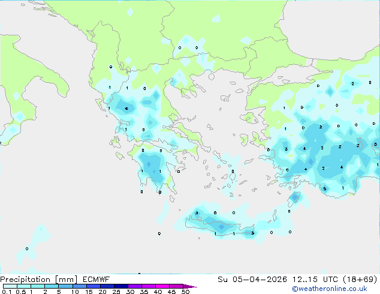The width and height of the screenshot is (380, 294).
Task: Open the weatheronline.co.uk credit link
Action: coord(330,289)
